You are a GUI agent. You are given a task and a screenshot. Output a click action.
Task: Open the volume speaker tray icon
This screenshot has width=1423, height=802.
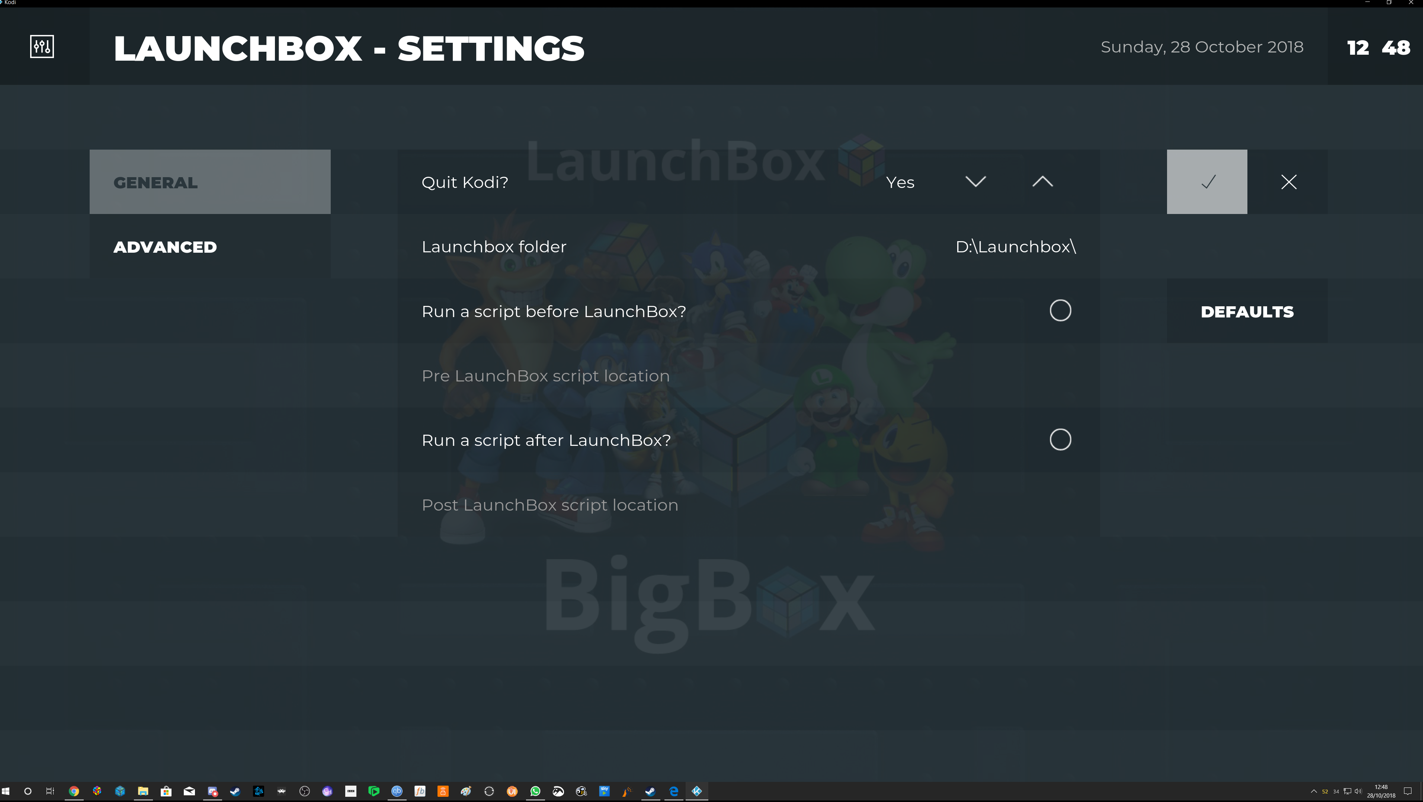click(1358, 792)
